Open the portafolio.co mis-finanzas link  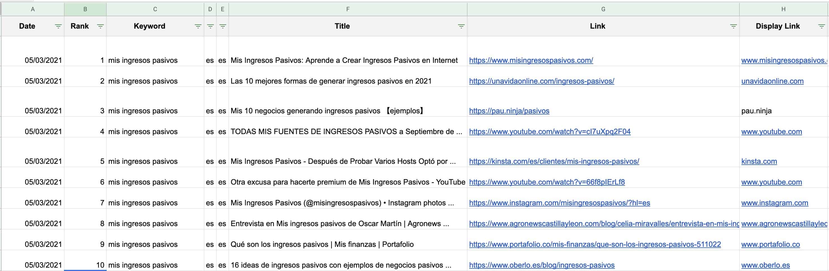point(595,244)
